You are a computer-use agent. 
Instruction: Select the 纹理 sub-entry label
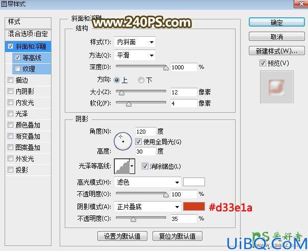coord(29,69)
